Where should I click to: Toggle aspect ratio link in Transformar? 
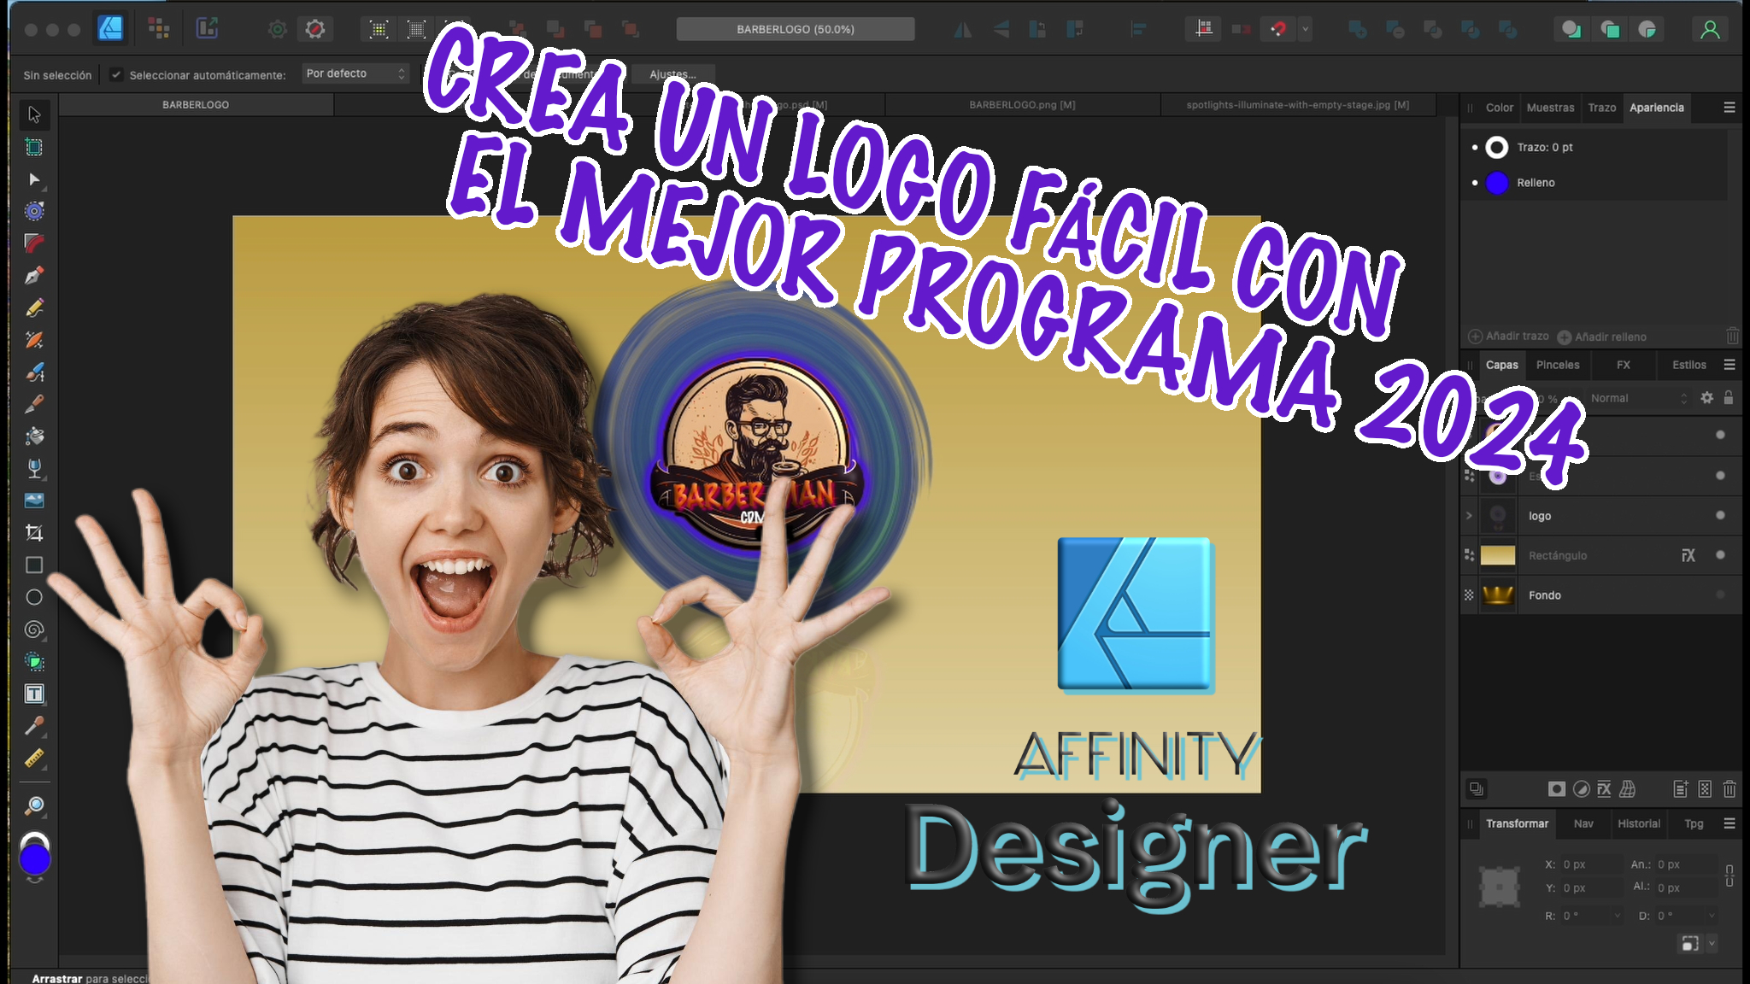1729,876
